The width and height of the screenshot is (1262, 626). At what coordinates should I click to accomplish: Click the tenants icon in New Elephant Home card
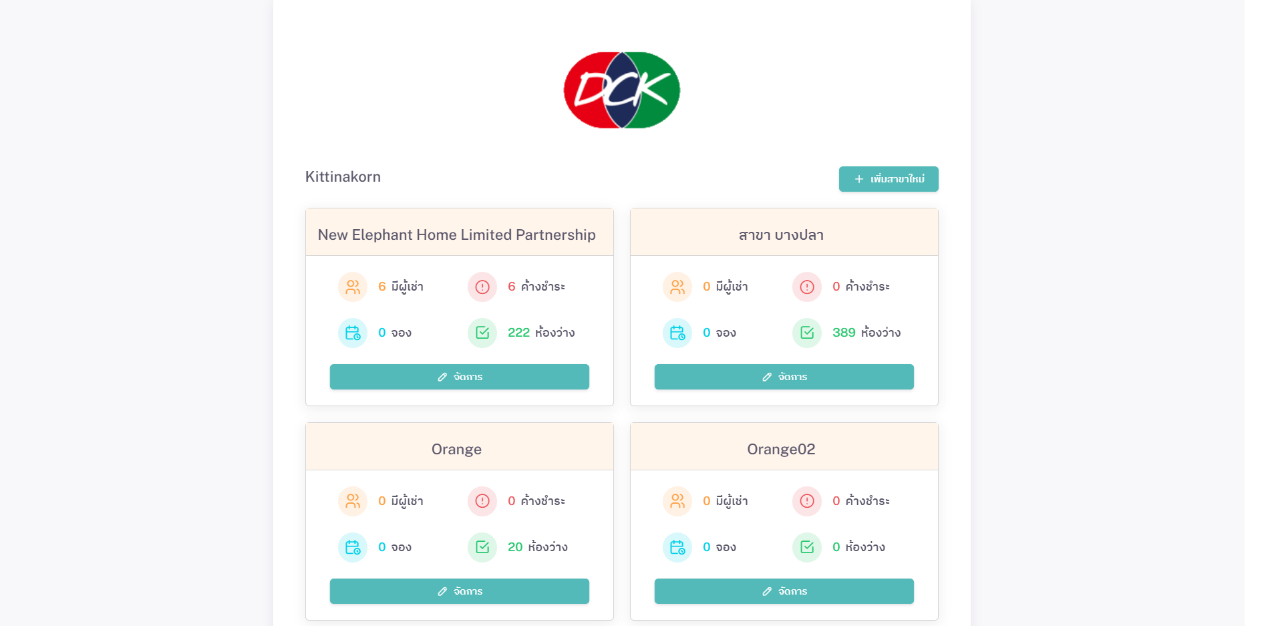pos(353,287)
